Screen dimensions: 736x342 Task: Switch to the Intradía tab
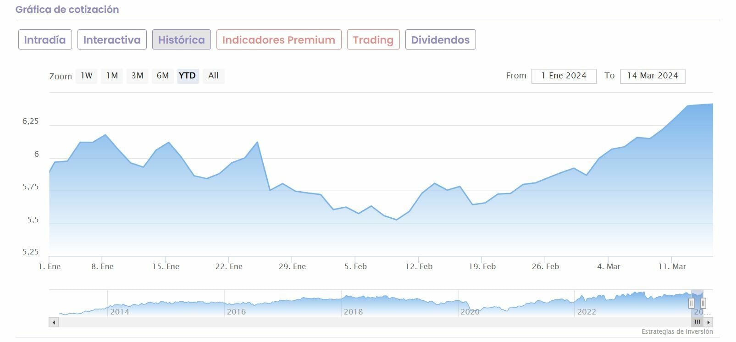tap(45, 40)
